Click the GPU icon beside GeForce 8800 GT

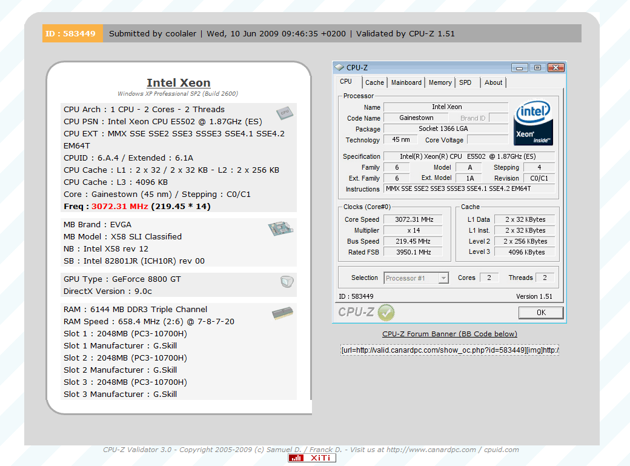tap(287, 281)
